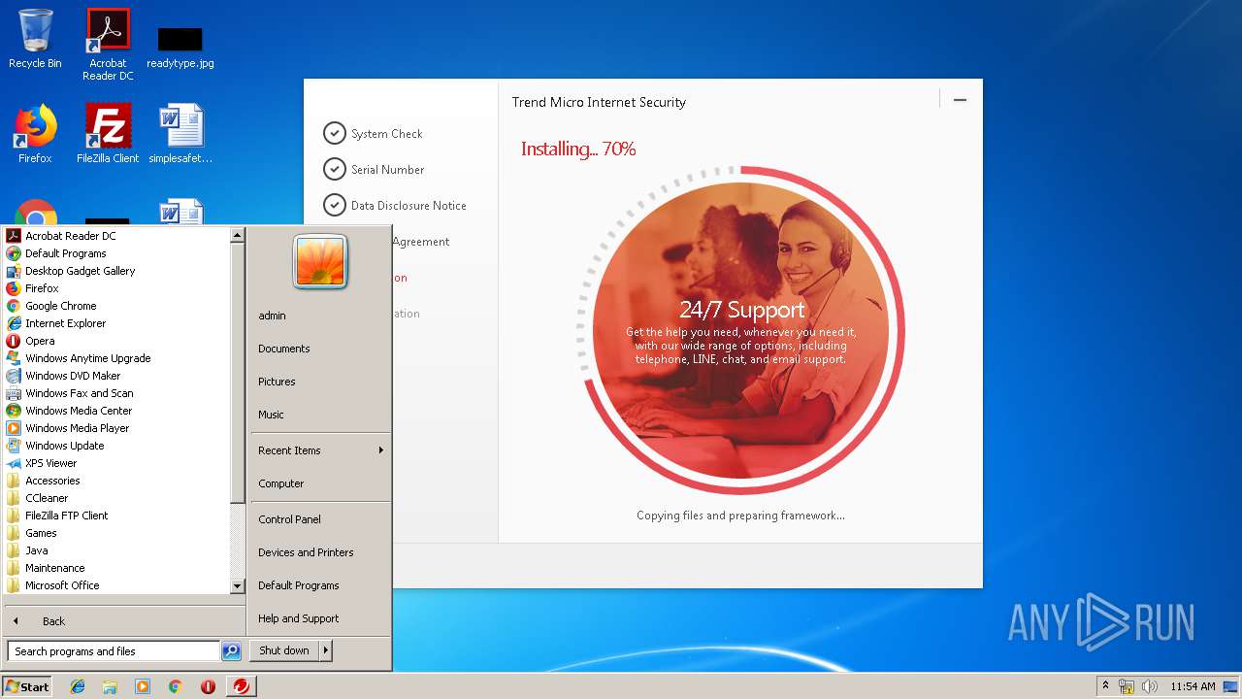The height and width of the screenshot is (699, 1242).
Task: Open Windows Media Center
Action: tap(117, 411)
